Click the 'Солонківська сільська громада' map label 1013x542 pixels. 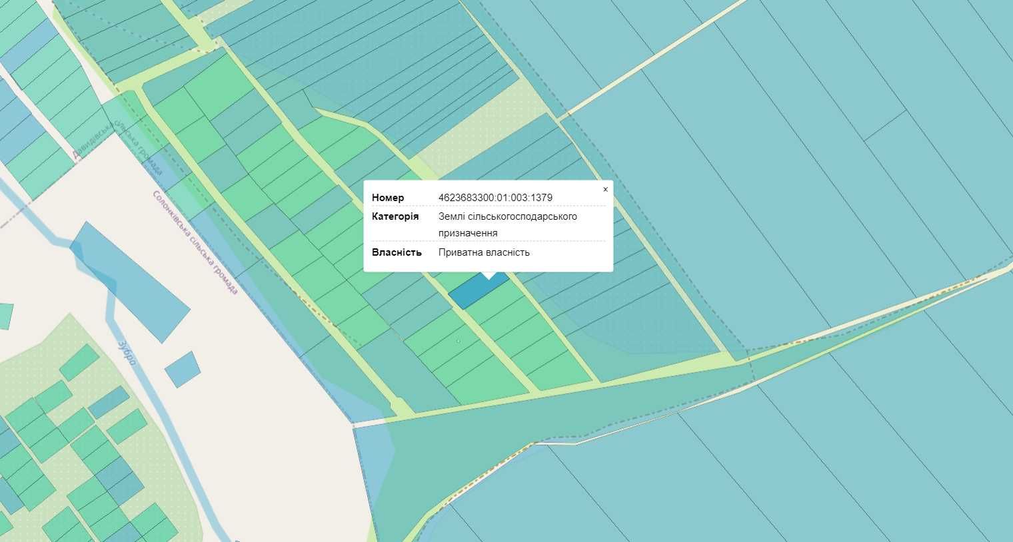pos(195,242)
